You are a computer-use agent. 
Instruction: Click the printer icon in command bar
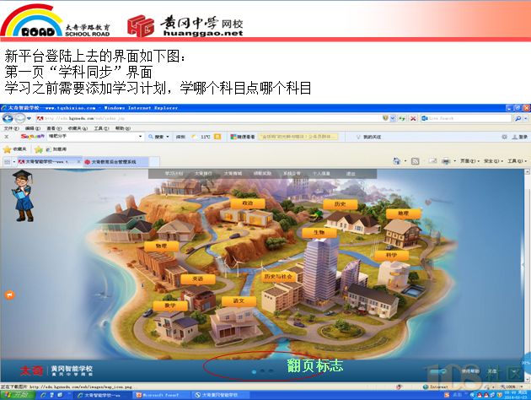coord(446,161)
